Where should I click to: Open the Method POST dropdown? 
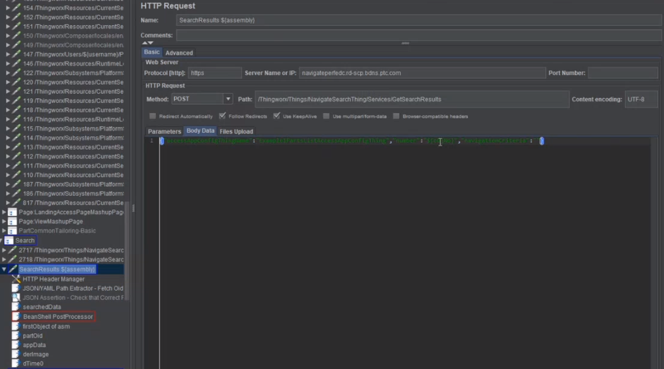tap(228, 99)
